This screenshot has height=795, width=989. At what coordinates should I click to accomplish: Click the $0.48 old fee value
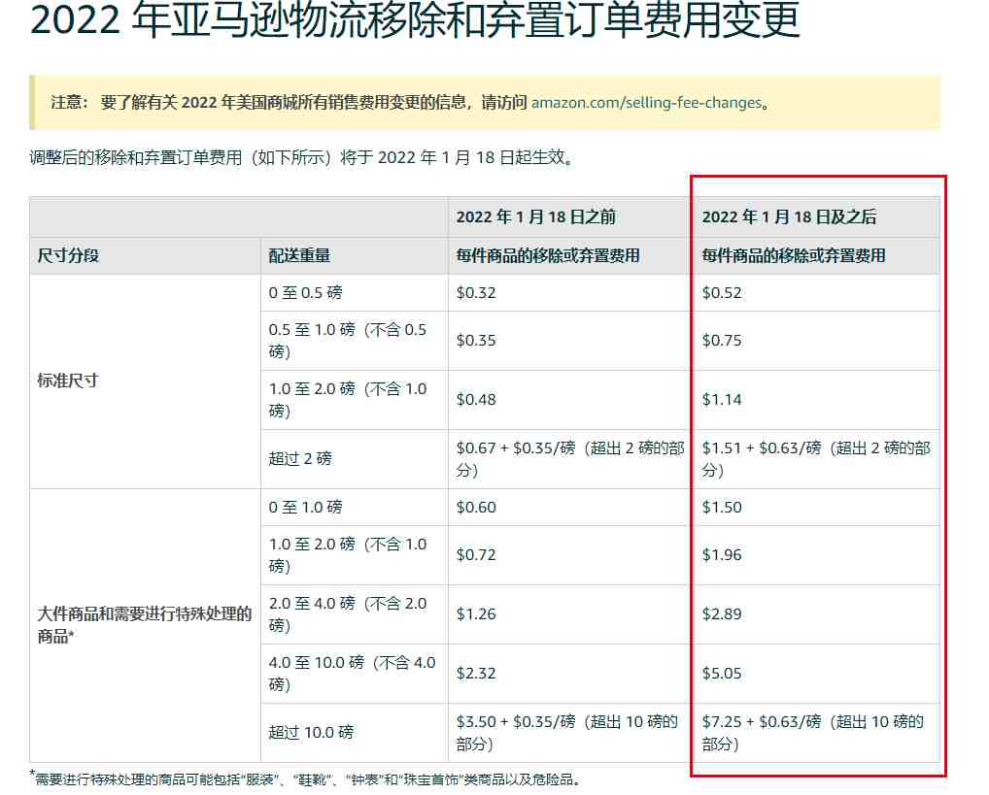click(476, 399)
